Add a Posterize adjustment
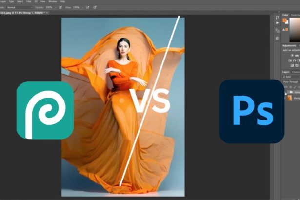 click(297, 65)
